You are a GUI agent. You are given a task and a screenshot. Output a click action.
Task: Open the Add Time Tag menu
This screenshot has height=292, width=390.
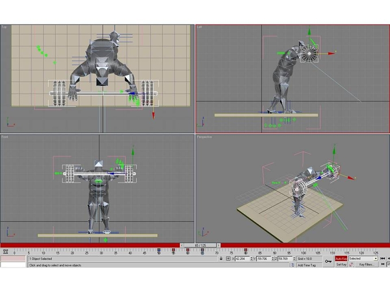[x=307, y=265]
